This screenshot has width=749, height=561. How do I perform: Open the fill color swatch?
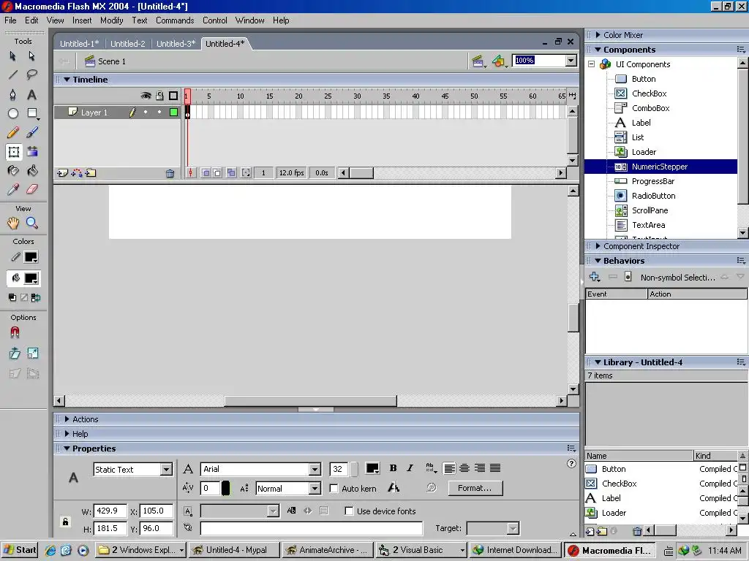[31, 278]
